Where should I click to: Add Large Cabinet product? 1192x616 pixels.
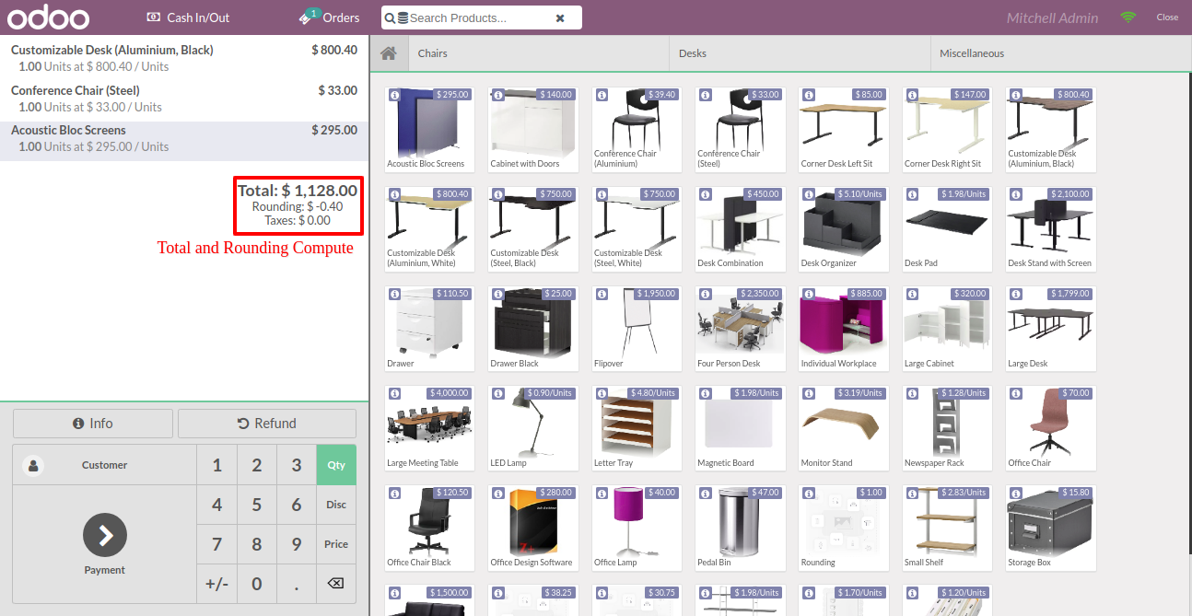point(947,329)
